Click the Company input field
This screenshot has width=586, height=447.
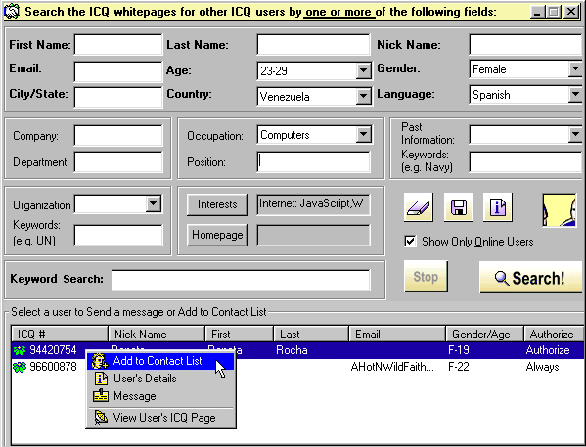pyautogui.click(x=118, y=136)
